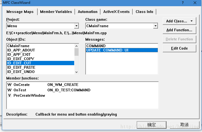202x132 pixels.
Task: Click the Project combo box showing Menu
Action: click(x=43, y=26)
